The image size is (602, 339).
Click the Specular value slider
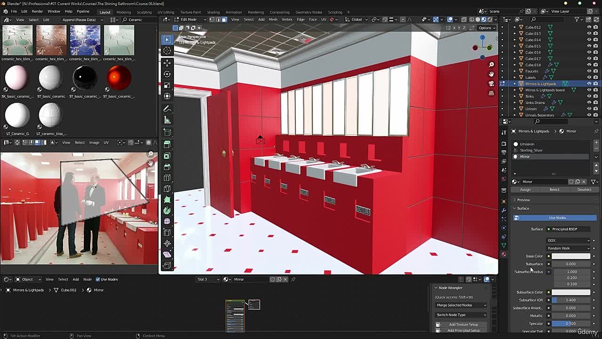[x=570, y=323]
